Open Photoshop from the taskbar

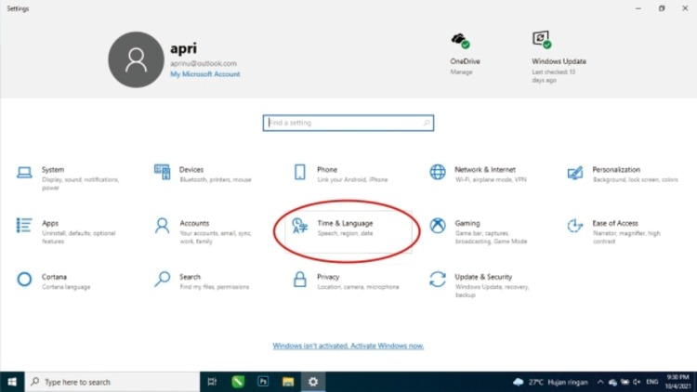263,382
